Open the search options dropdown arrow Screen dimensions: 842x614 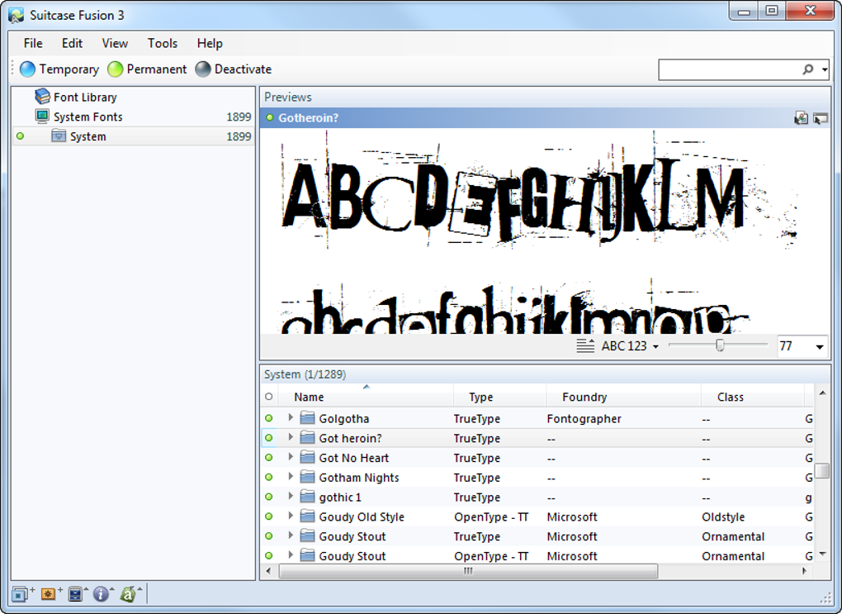[825, 69]
